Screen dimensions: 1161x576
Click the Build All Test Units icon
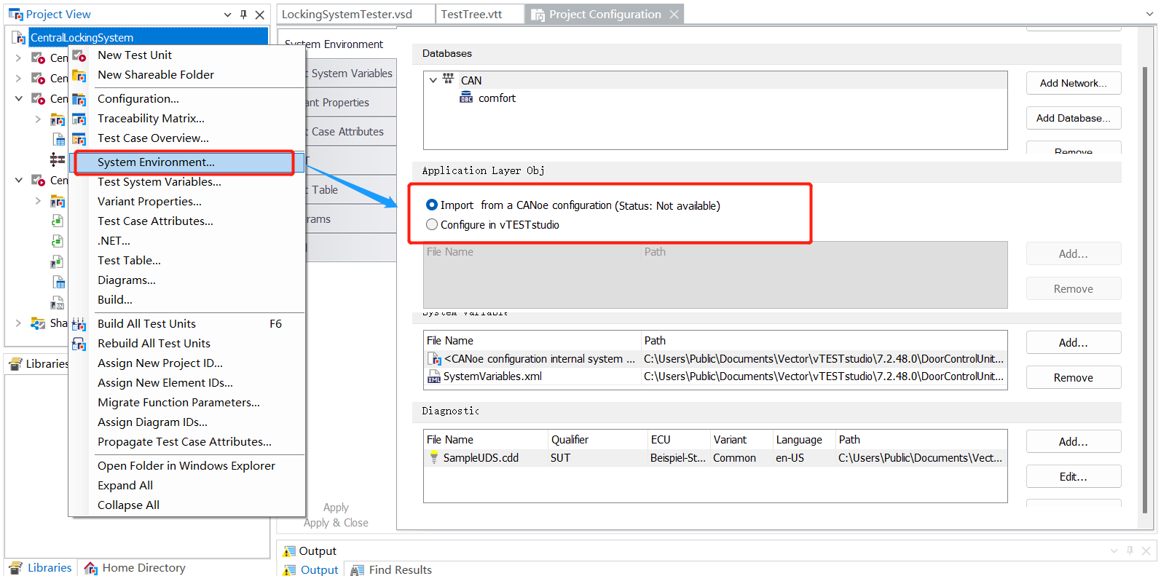79,324
